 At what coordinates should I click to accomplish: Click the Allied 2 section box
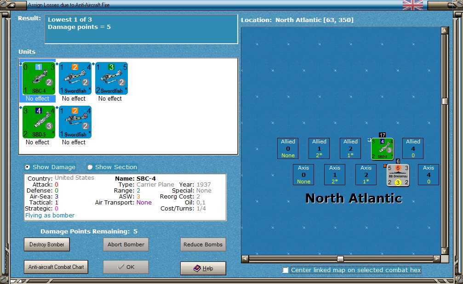350,148
